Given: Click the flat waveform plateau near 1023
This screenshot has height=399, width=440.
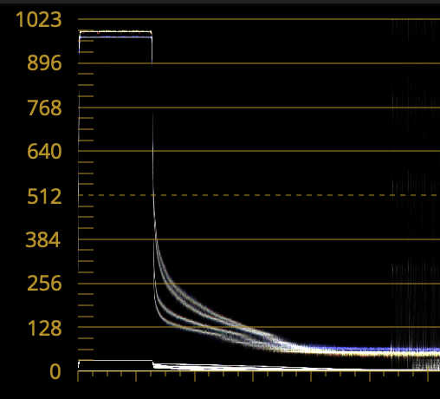Looking at the screenshot, I should (x=115, y=34).
